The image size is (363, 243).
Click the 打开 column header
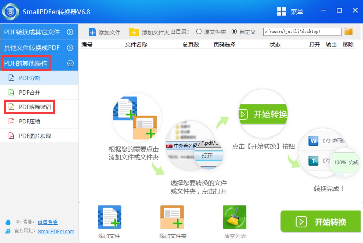pyautogui.click(x=314, y=45)
